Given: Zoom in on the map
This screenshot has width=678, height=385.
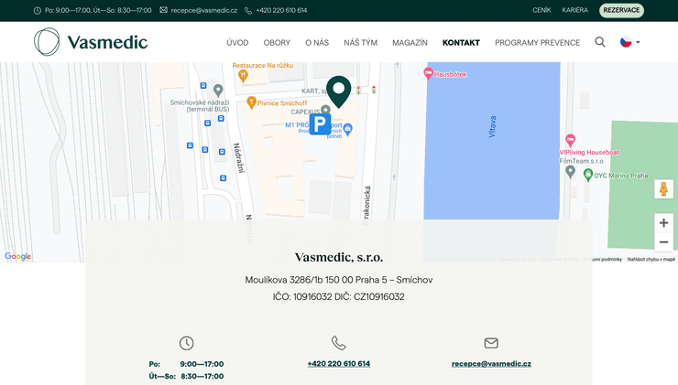Looking at the screenshot, I should click(x=663, y=222).
